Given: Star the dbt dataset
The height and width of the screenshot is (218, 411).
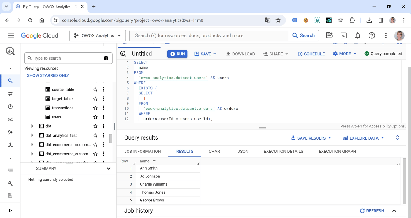Looking at the screenshot, I should [x=95, y=126].
